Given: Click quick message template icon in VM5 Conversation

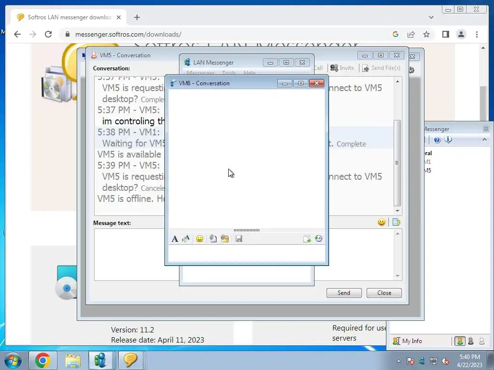Looking at the screenshot, I should pyautogui.click(x=396, y=223).
